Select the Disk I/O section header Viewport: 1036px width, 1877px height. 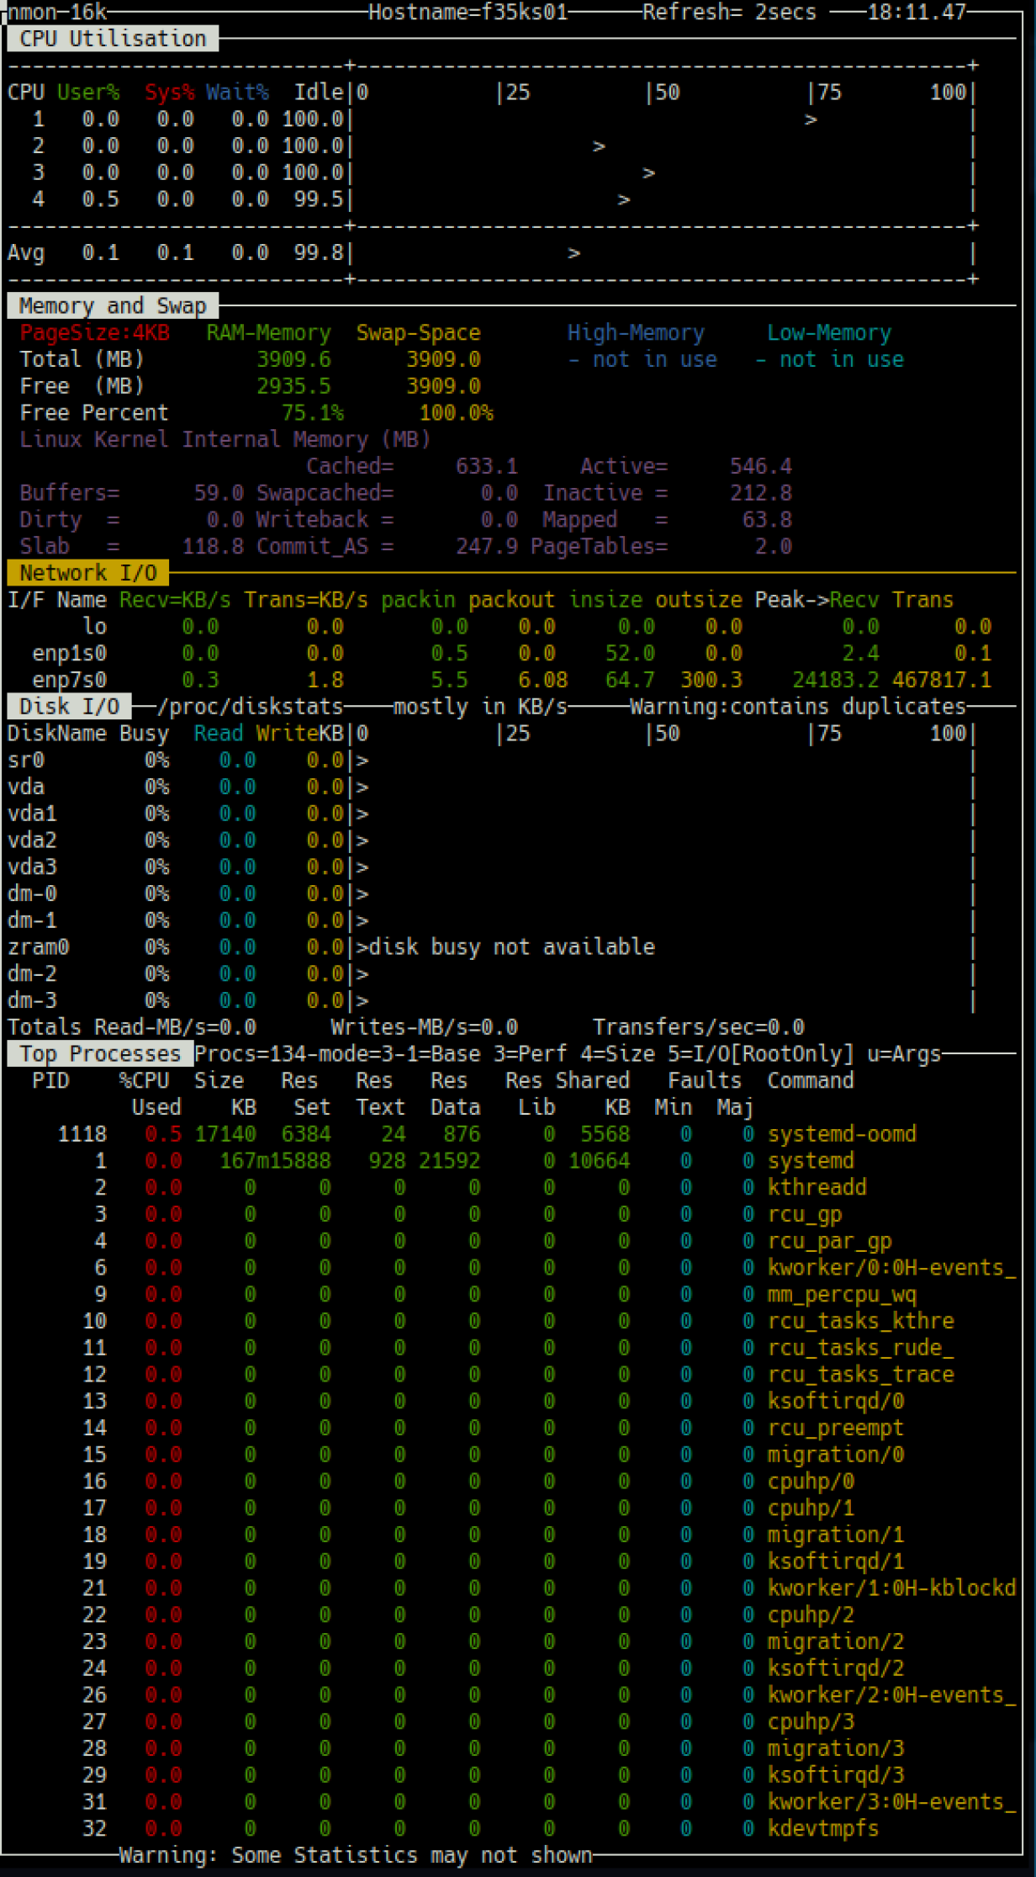(x=69, y=706)
